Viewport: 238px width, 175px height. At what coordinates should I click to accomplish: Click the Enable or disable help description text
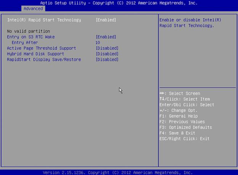coord(190,23)
